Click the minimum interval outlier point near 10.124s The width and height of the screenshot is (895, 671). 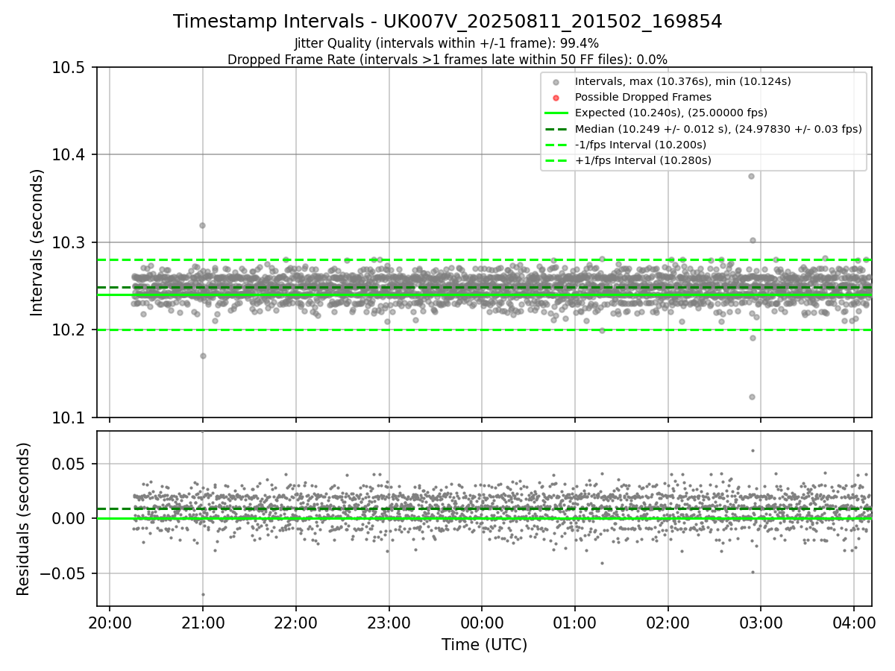pyautogui.click(x=752, y=397)
